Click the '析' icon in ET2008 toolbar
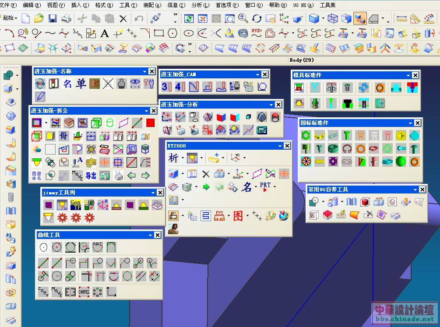This screenshot has width=440, height=327. coord(173,158)
